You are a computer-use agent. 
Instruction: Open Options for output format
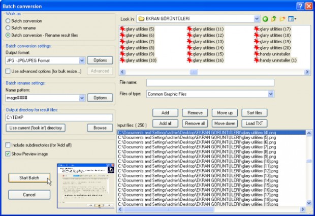(x=100, y=60)
